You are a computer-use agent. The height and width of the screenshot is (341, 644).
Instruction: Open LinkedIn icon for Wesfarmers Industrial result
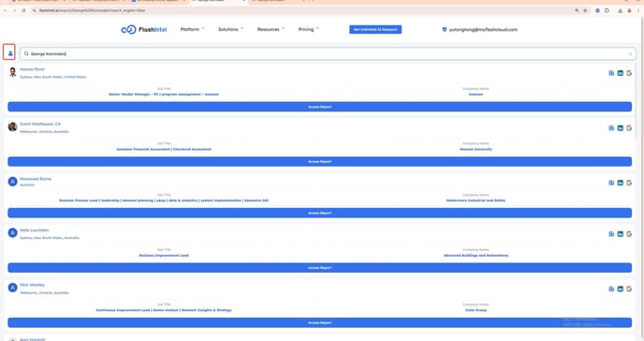pos(621,183)
